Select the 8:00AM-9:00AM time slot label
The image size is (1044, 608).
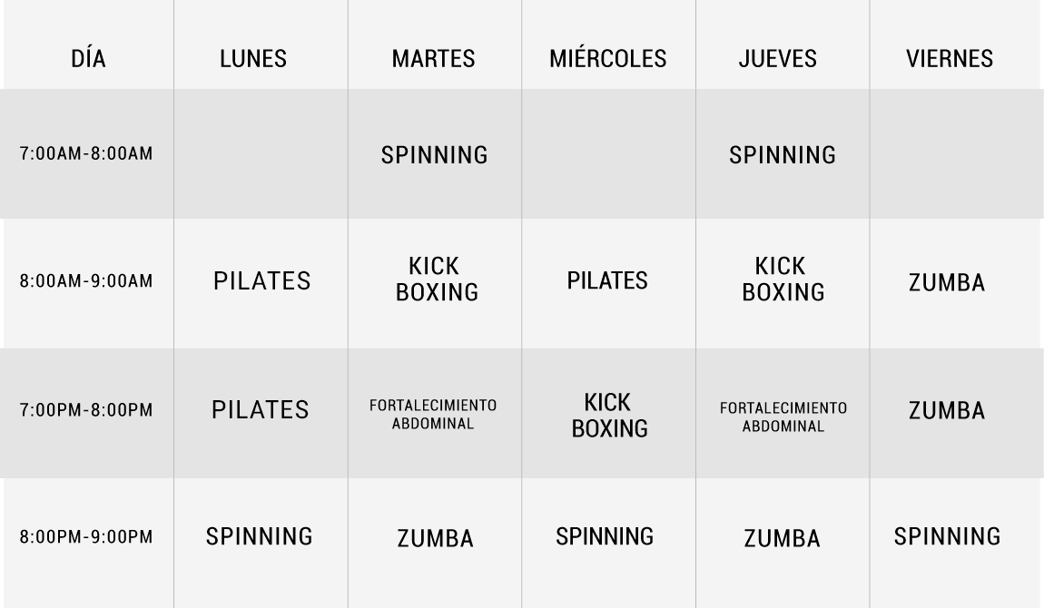(86, 280)
